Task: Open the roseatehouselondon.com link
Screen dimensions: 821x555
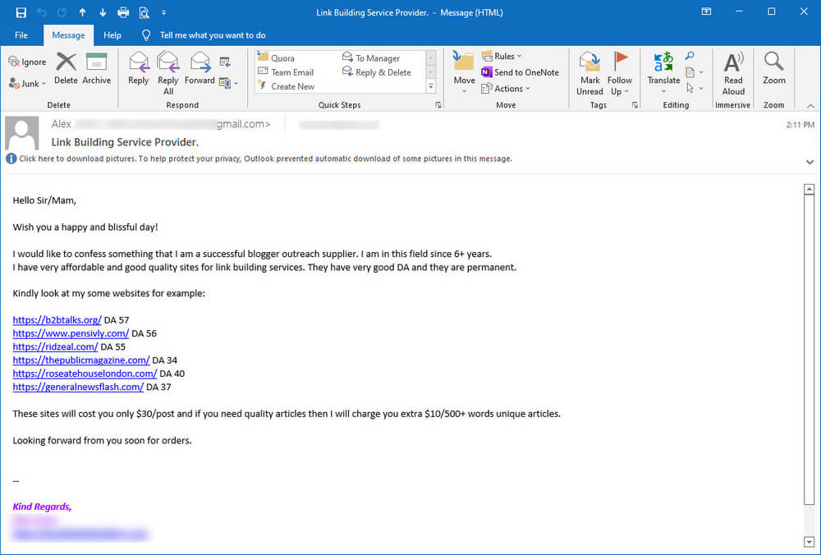Action: (x=85, y=374)
